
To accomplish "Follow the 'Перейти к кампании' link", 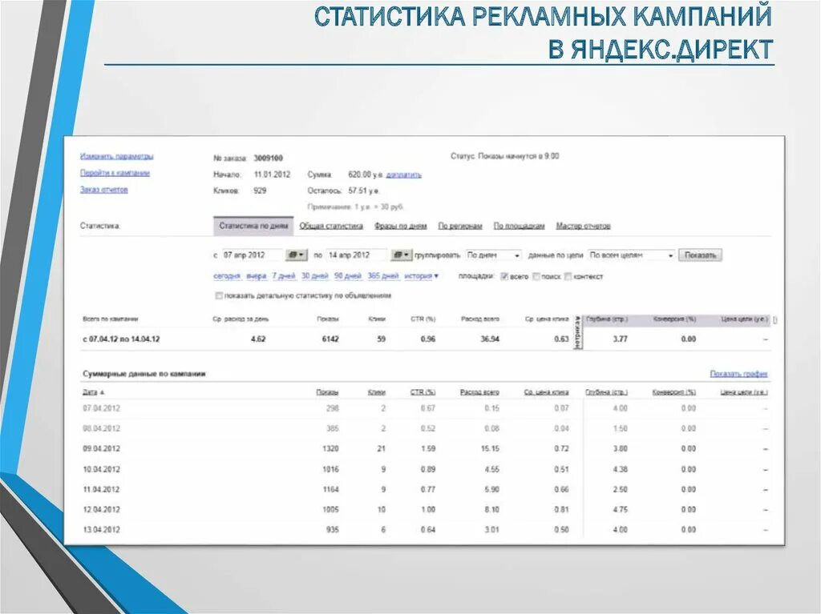I will (x=115, y=173).
